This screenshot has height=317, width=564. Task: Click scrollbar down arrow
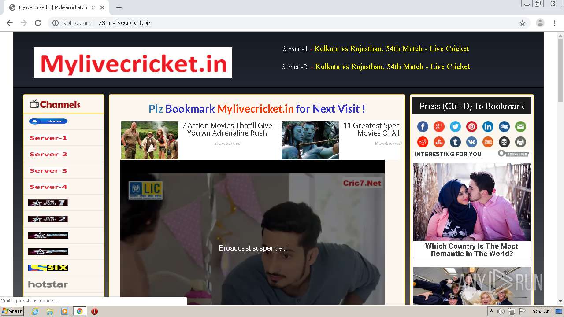pos(560,301)
